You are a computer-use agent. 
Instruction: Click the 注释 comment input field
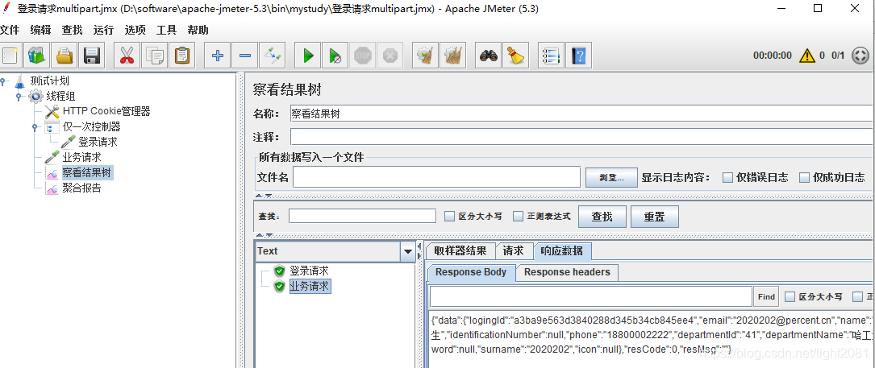582,137
